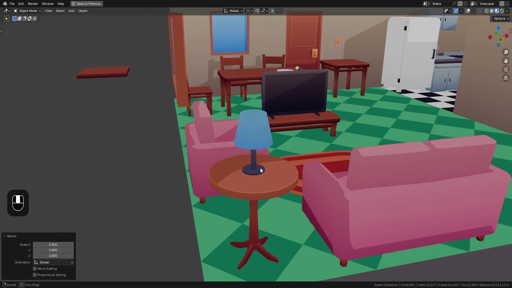Click the Blender logo icon
Viewport: 512px width, 288px height.
(x=5, y=4)
